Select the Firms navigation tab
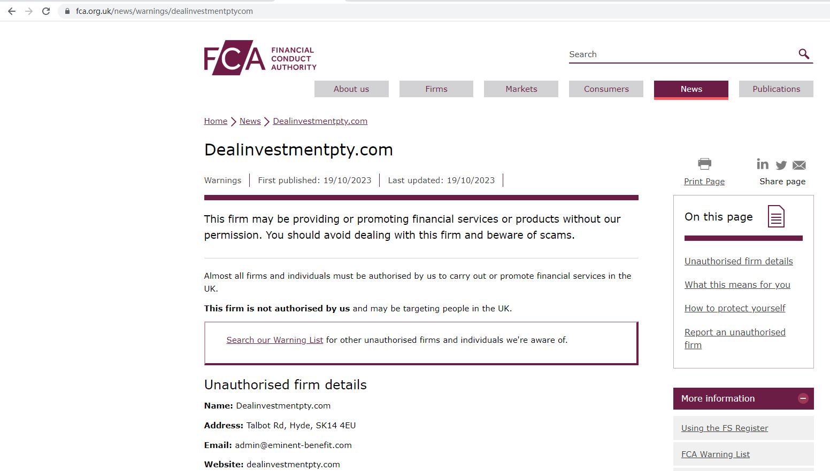 tap(436, 89)
